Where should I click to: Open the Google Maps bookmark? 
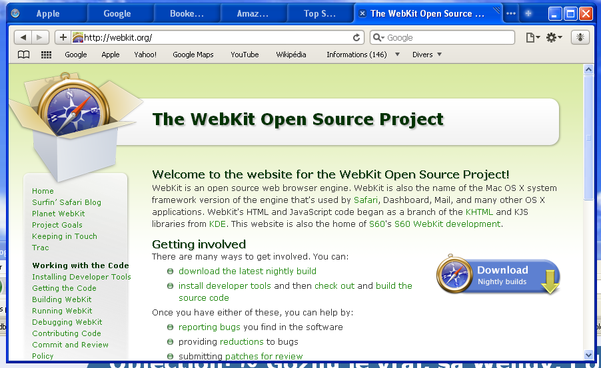[193, 55]
